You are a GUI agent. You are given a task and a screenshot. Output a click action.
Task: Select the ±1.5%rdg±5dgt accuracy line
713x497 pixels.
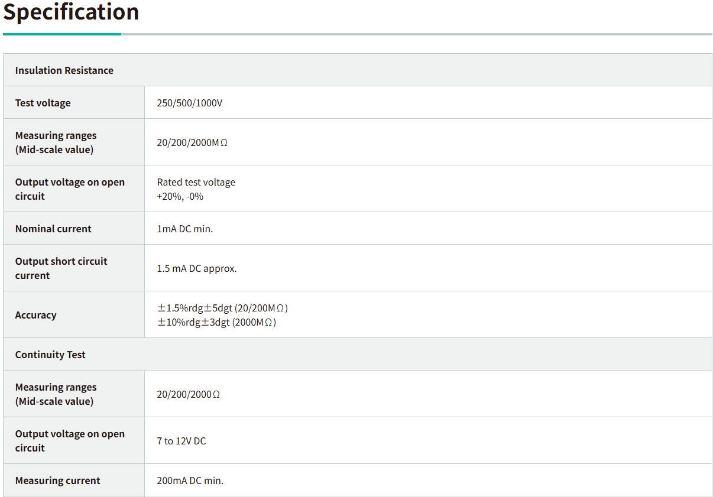(x=222, y=308)
